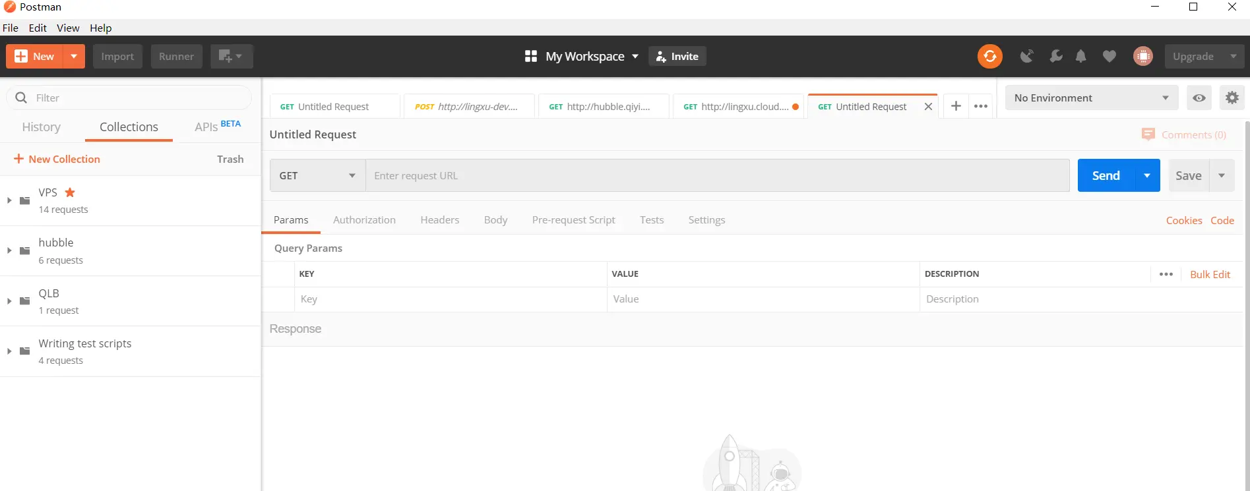This screenshot has width=1250, height=491.
Task: Open the Help menu
Action: tap(101, 28)
